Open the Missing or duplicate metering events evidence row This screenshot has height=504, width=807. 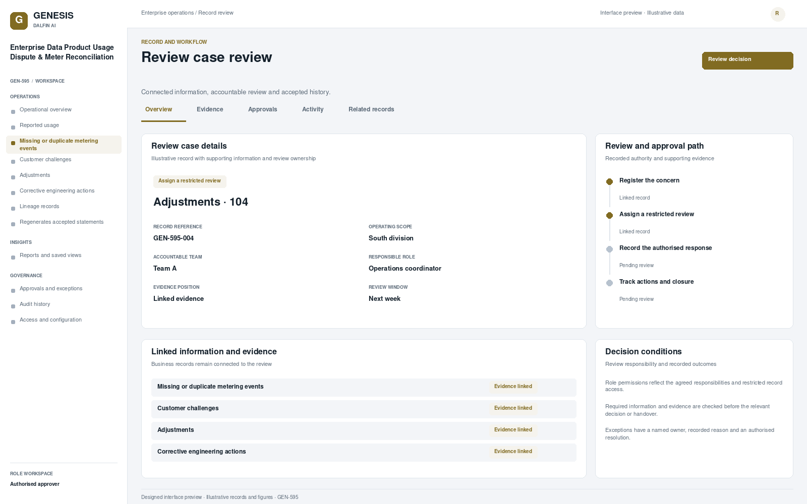(x=364, y=388)
